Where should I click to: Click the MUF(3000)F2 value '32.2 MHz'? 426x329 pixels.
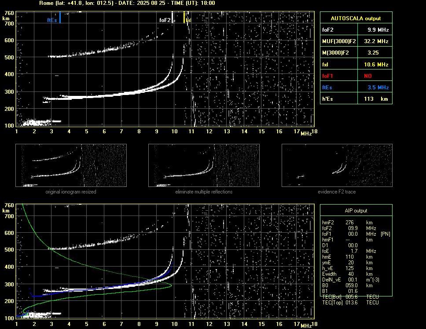(376, 41)
